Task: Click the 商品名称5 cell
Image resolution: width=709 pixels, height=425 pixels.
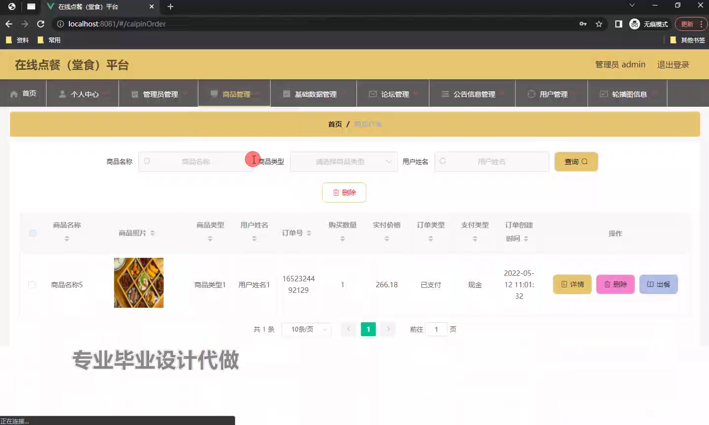Action: (x=67, y=285)
